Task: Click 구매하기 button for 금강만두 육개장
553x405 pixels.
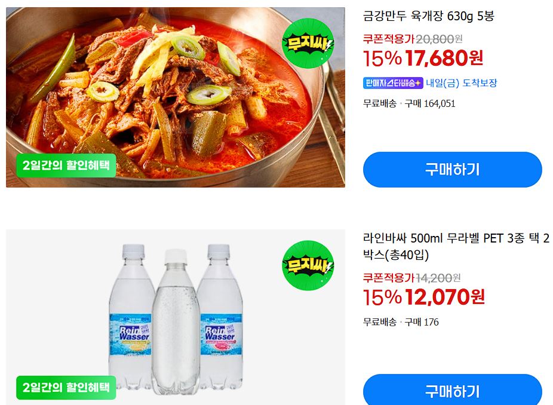Action: pyautogui.click(x=453, y=170)
